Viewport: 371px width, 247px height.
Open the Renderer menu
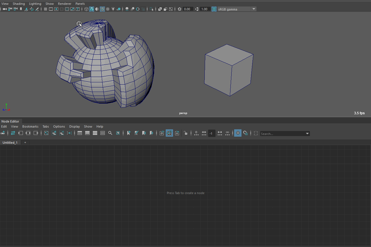coord(65,4)
